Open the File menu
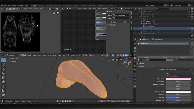The height and width of the screenshot is (109, 194). tap(5, 5)
